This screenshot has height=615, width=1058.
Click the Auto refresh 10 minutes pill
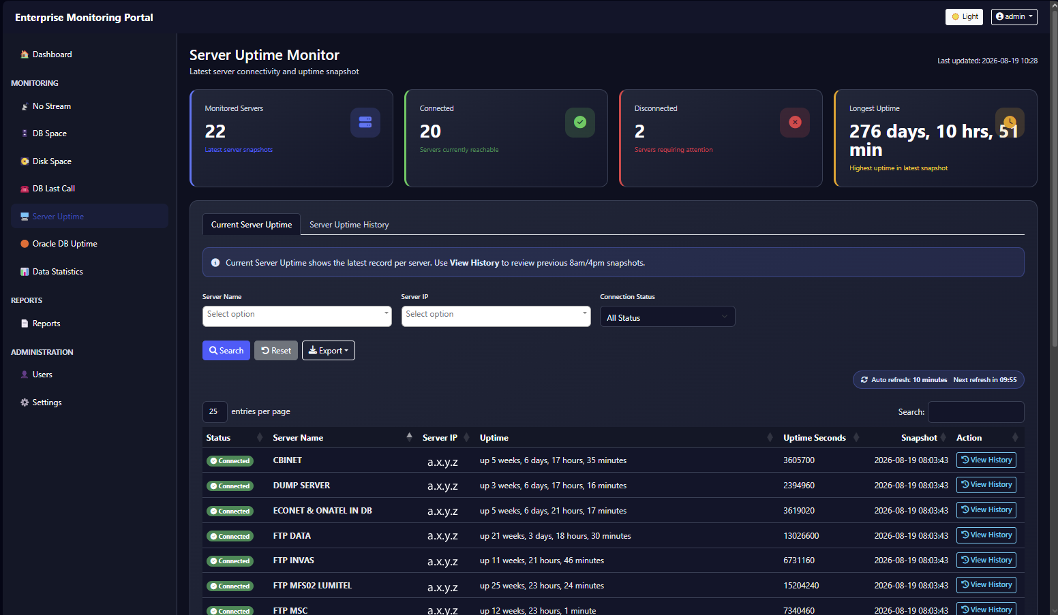click(x=939, y=380)
